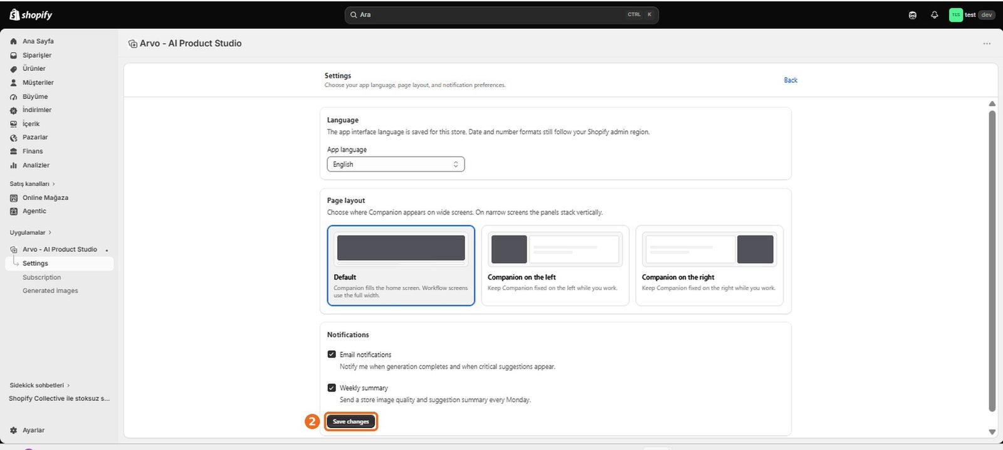Click the Save changes button
This screenshot has height=450, width=1003.
[x=351, y=421]
